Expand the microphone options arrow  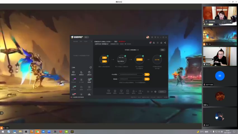coord(136,91)
